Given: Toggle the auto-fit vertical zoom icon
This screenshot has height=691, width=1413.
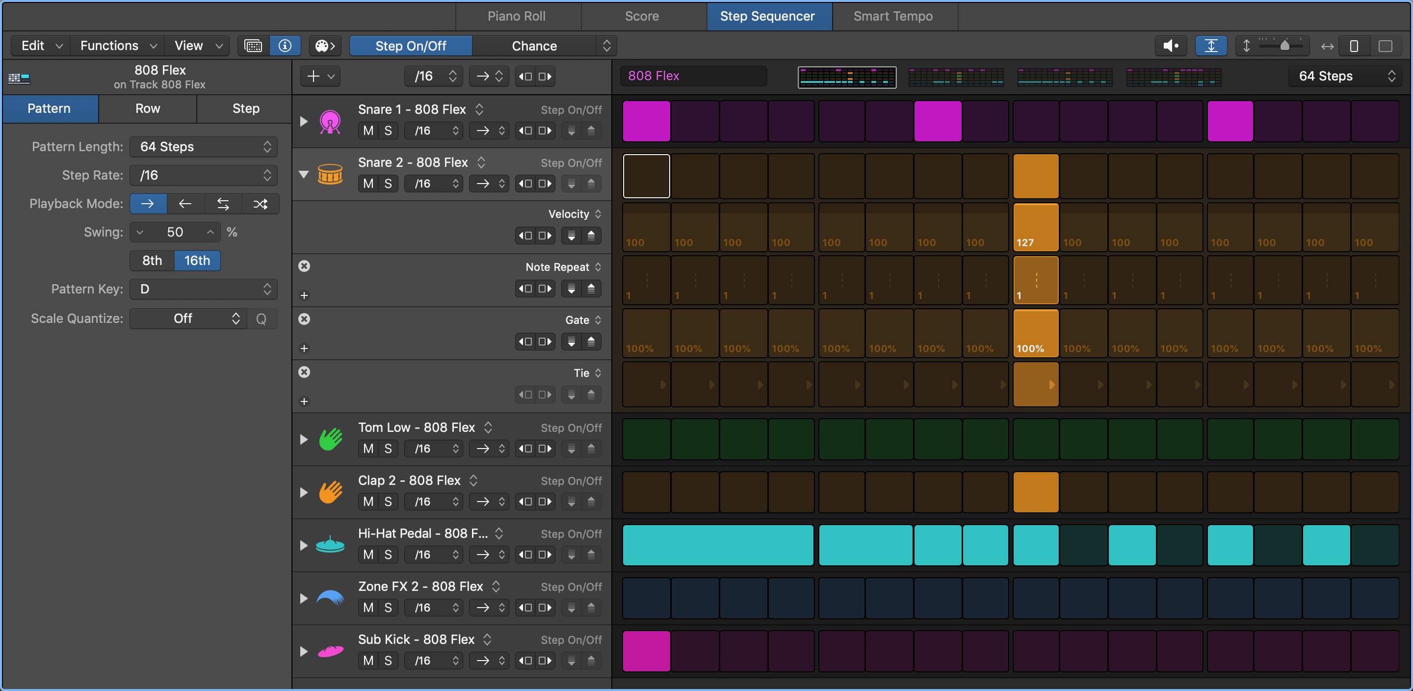Looking at the screenshot, I should [x=1211, y=46].
